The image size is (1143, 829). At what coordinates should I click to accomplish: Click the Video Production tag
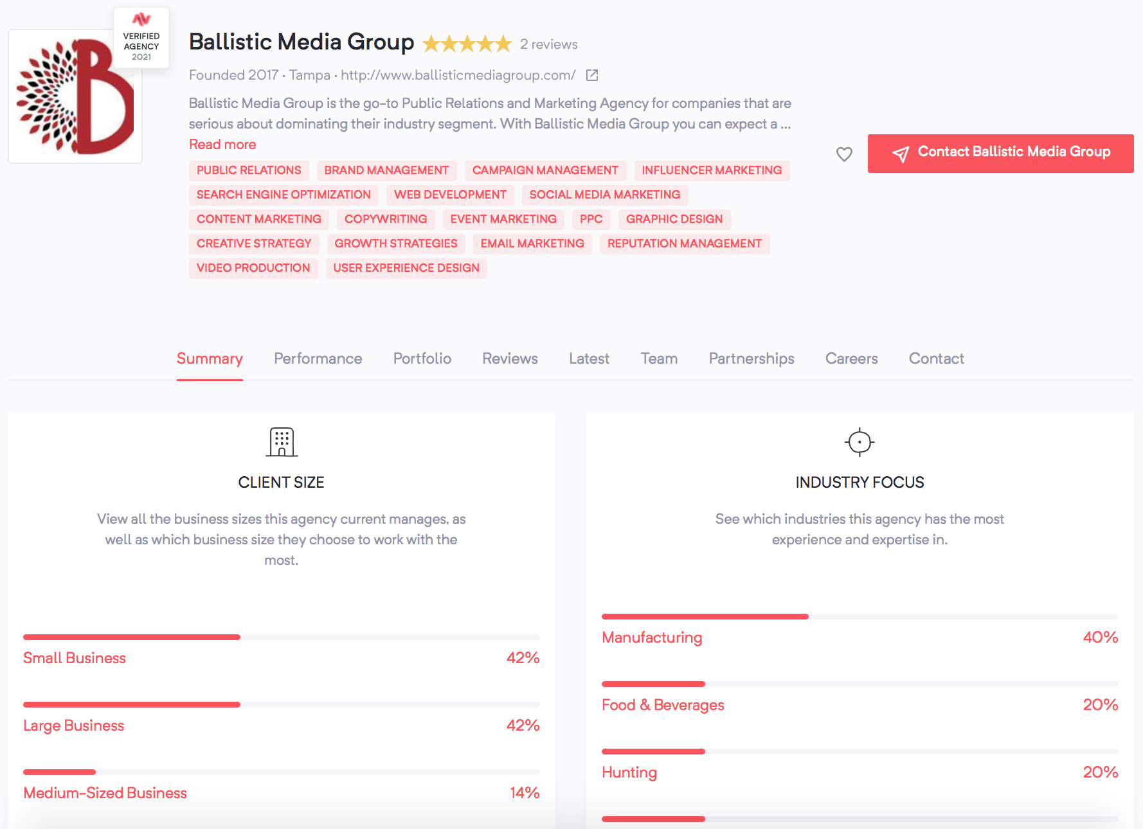(x=253, y=268)
